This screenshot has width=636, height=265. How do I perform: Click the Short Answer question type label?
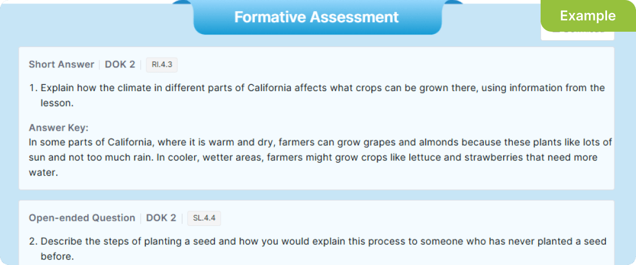coord(61,65)
